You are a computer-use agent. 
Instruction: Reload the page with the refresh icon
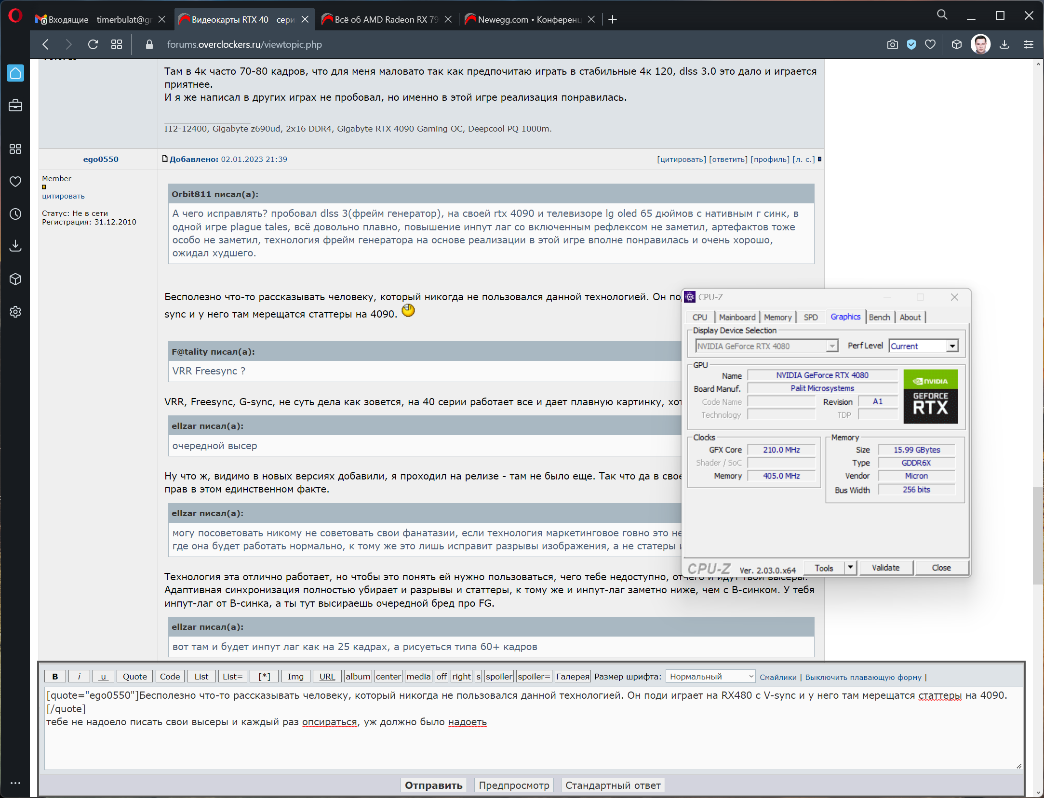tap(93, 44)
